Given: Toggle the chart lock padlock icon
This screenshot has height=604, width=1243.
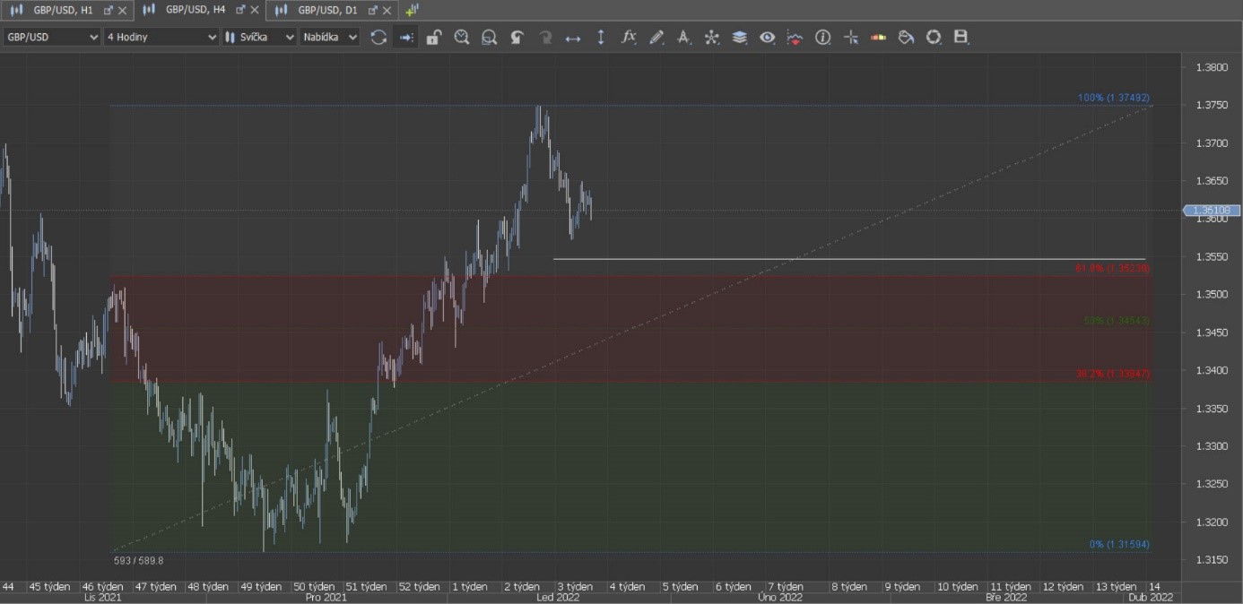Looking at the screenshot, I should coord(434,38).
